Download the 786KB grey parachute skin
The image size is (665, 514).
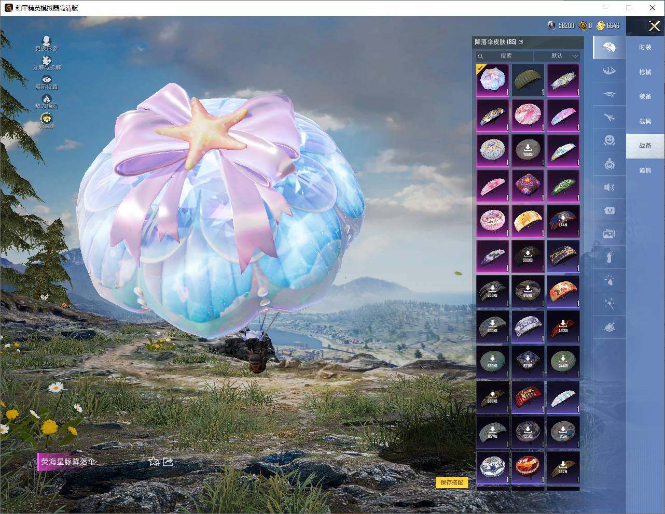(x=528, y=150)
